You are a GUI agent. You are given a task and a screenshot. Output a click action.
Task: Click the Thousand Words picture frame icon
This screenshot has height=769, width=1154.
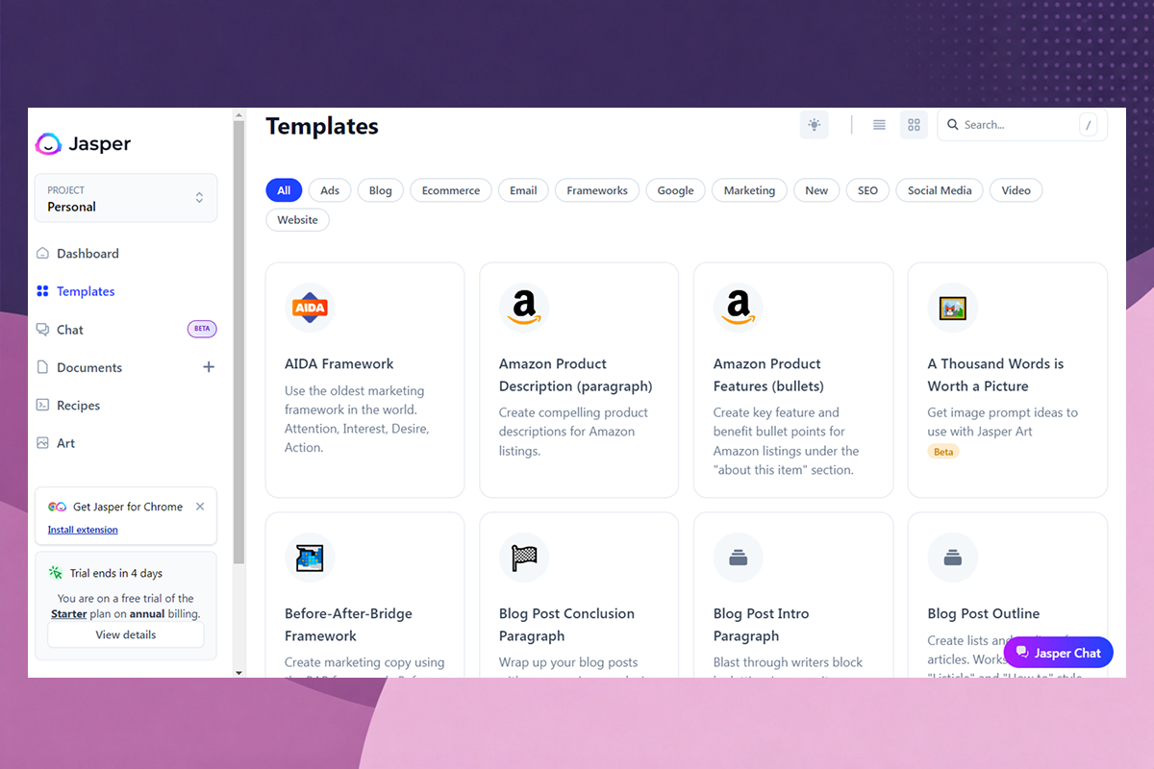click(x=953, y=308)
